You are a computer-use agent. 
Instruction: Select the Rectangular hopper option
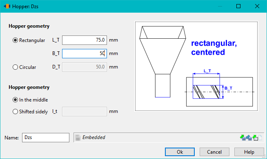[29, 40]
